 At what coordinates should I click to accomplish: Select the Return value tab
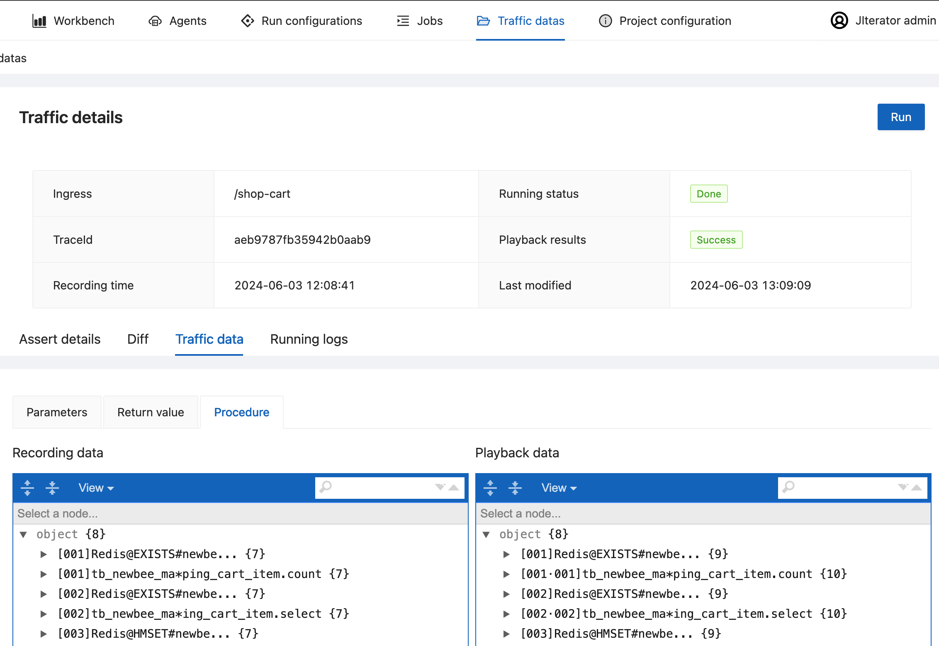pyautogui.click(x=151, y=412)
